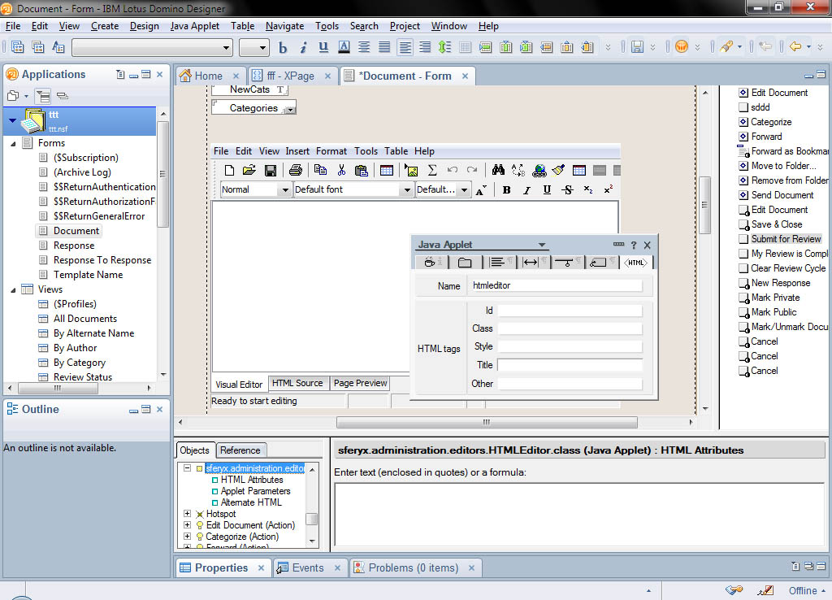Click the New document icon in embedded editor
The image size is (832, 600).
tap(229, 171)
